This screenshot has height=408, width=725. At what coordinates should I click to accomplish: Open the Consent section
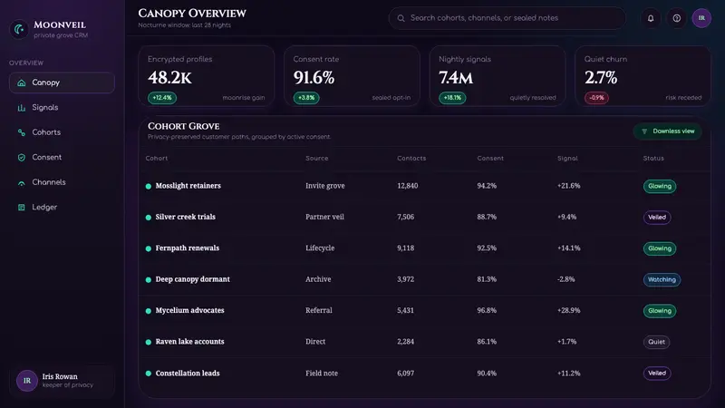pyautogui.click(x=62, y=157)
